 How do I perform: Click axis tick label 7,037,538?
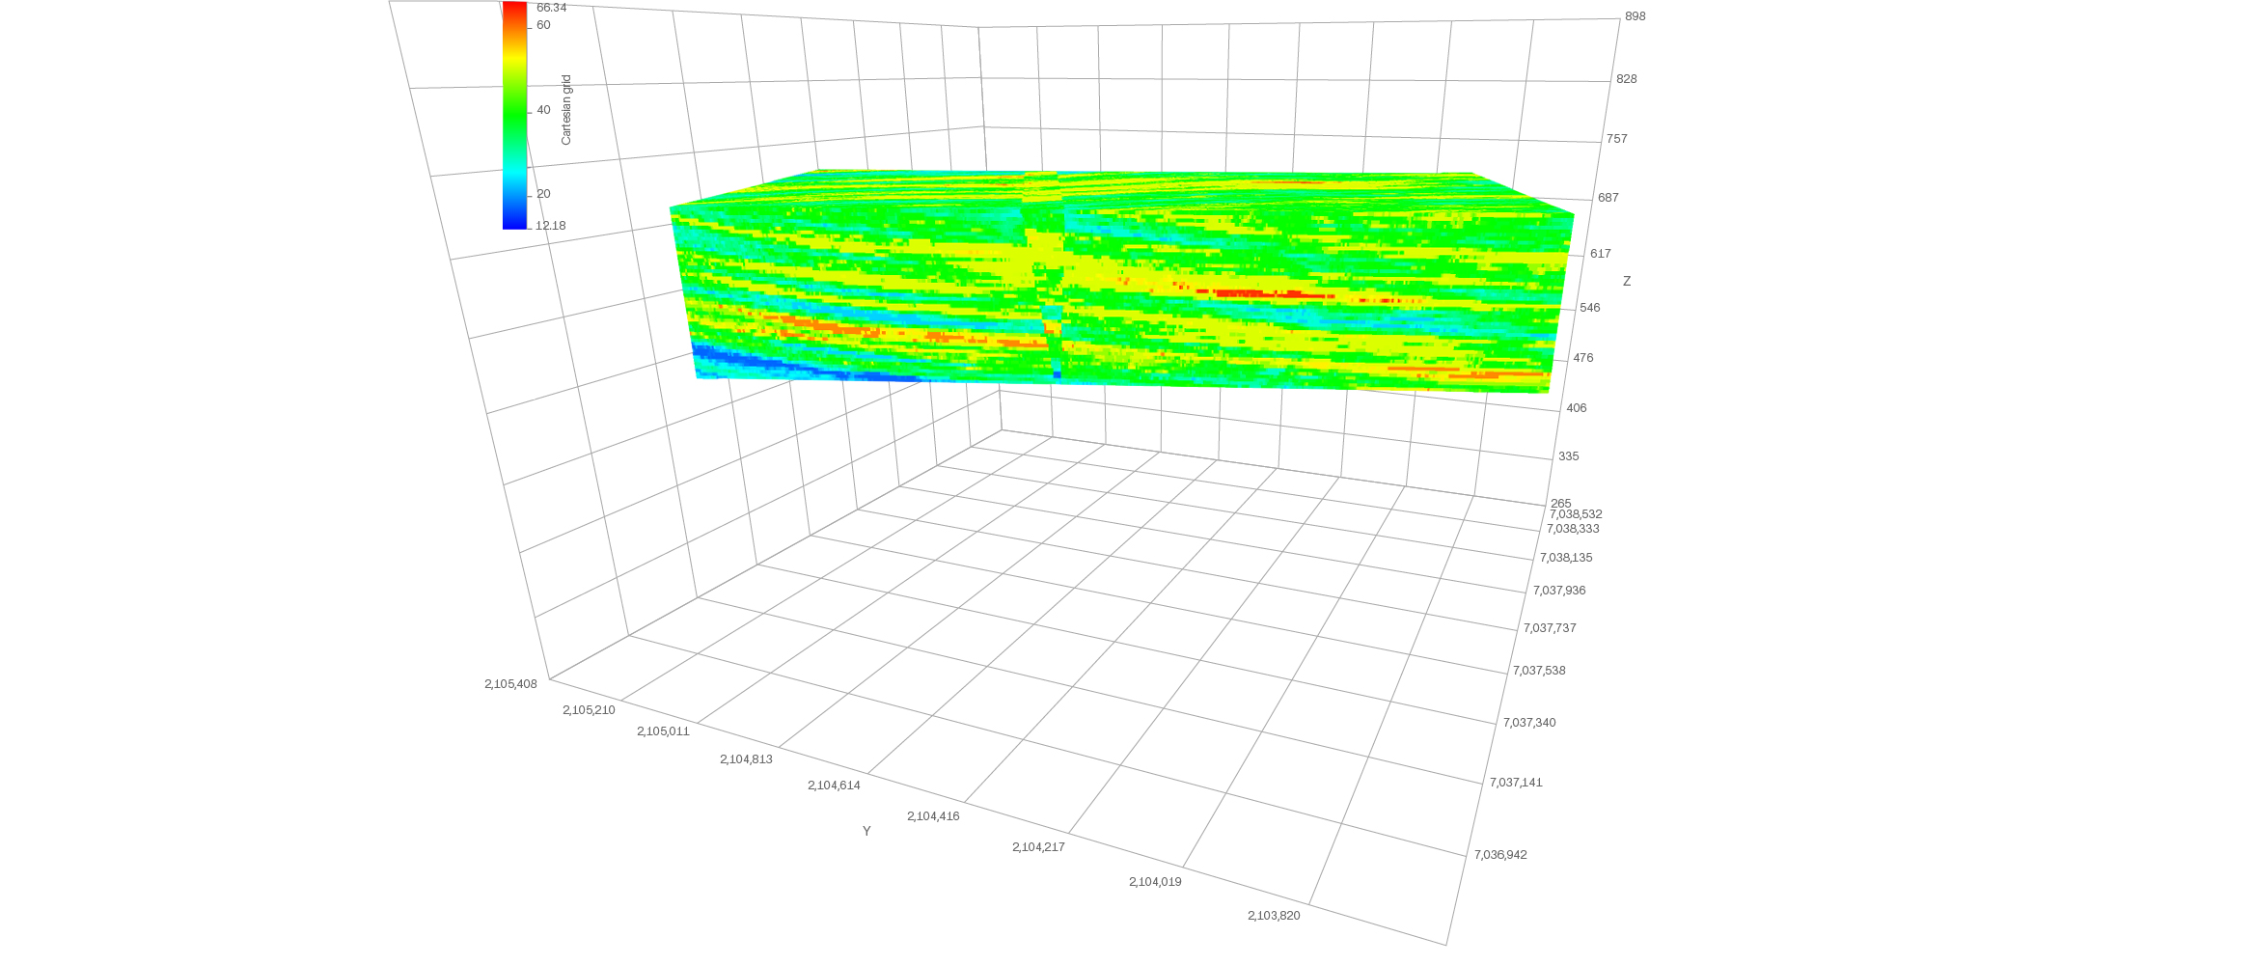click(1539, 671)
